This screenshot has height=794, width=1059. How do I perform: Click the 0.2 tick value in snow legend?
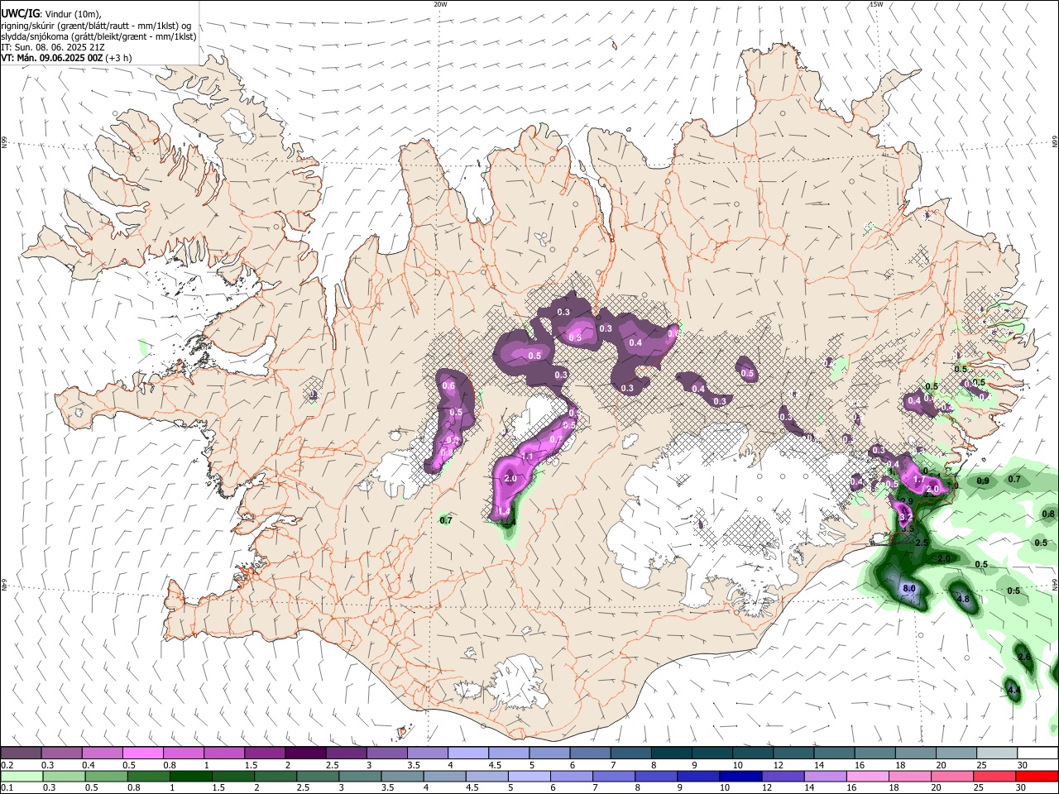[x=6, y=765]
